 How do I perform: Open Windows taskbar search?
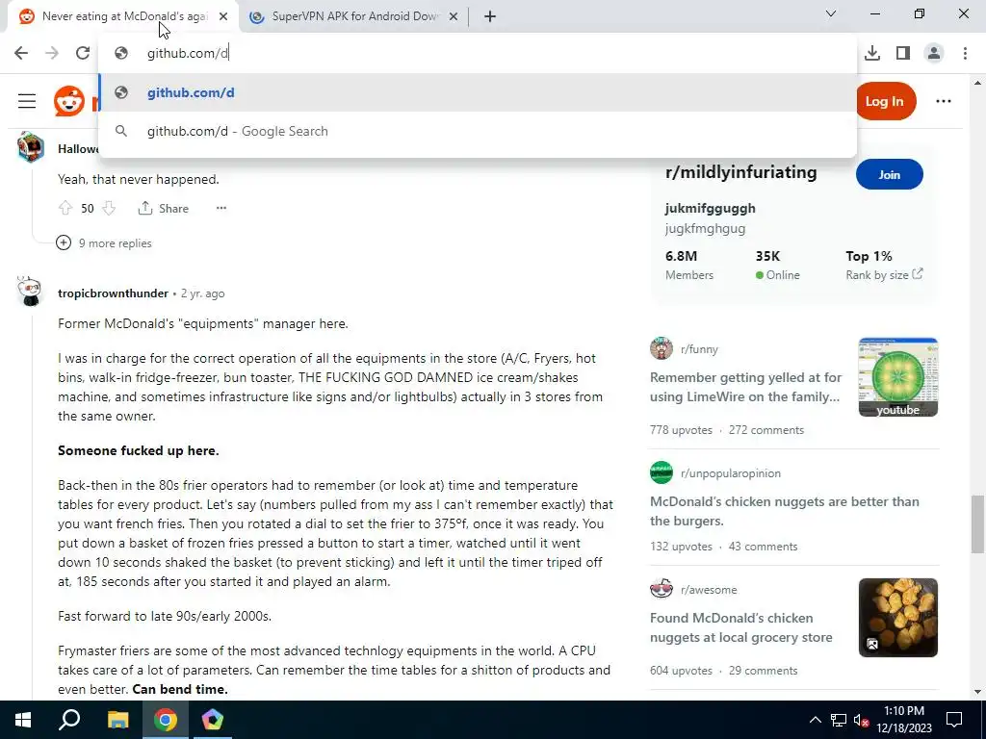click(x=69, y=720)
